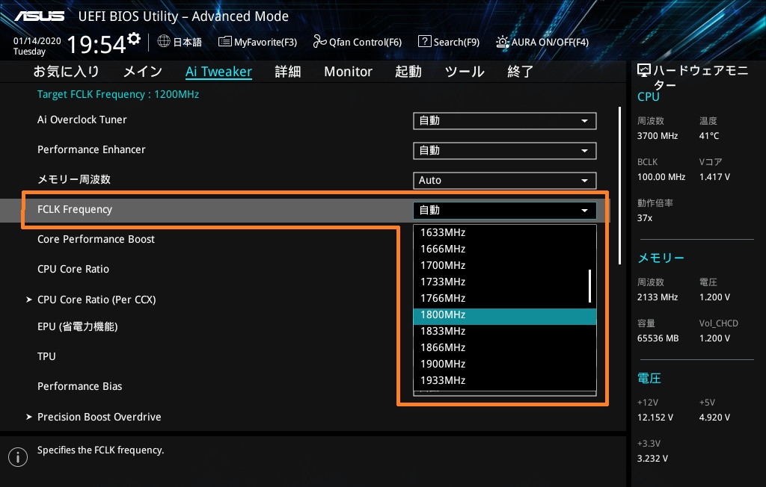The image size is (766, 487).
Task: Open Performance Enhancer dropdown
Action: coord(505,151)
